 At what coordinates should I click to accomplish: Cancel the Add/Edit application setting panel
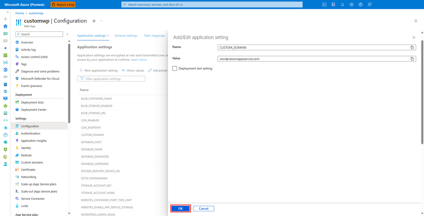(x=204, y=208)
